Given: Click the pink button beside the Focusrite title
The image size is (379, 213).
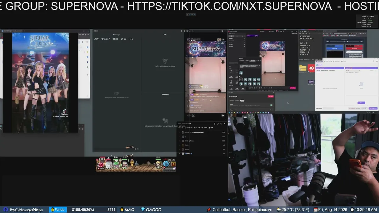Looking at the screenshot, I should (x=270, y=96).
